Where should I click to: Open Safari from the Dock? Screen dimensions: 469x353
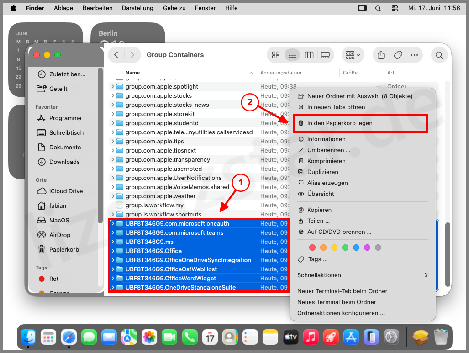click(69, 337)
